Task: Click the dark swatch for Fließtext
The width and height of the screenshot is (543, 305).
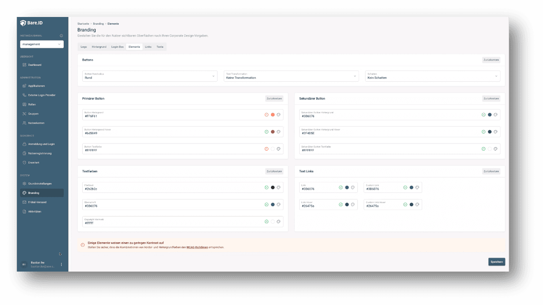Action: [273, 187]
